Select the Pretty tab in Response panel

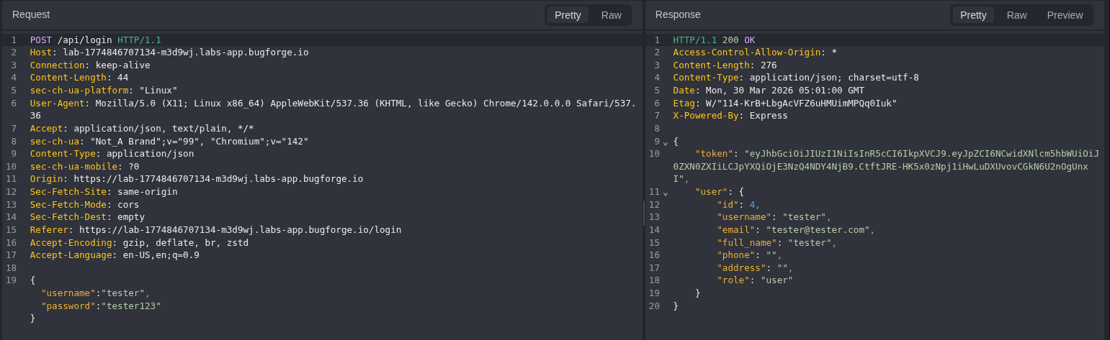pyautogui.click(x=973, y=15)
